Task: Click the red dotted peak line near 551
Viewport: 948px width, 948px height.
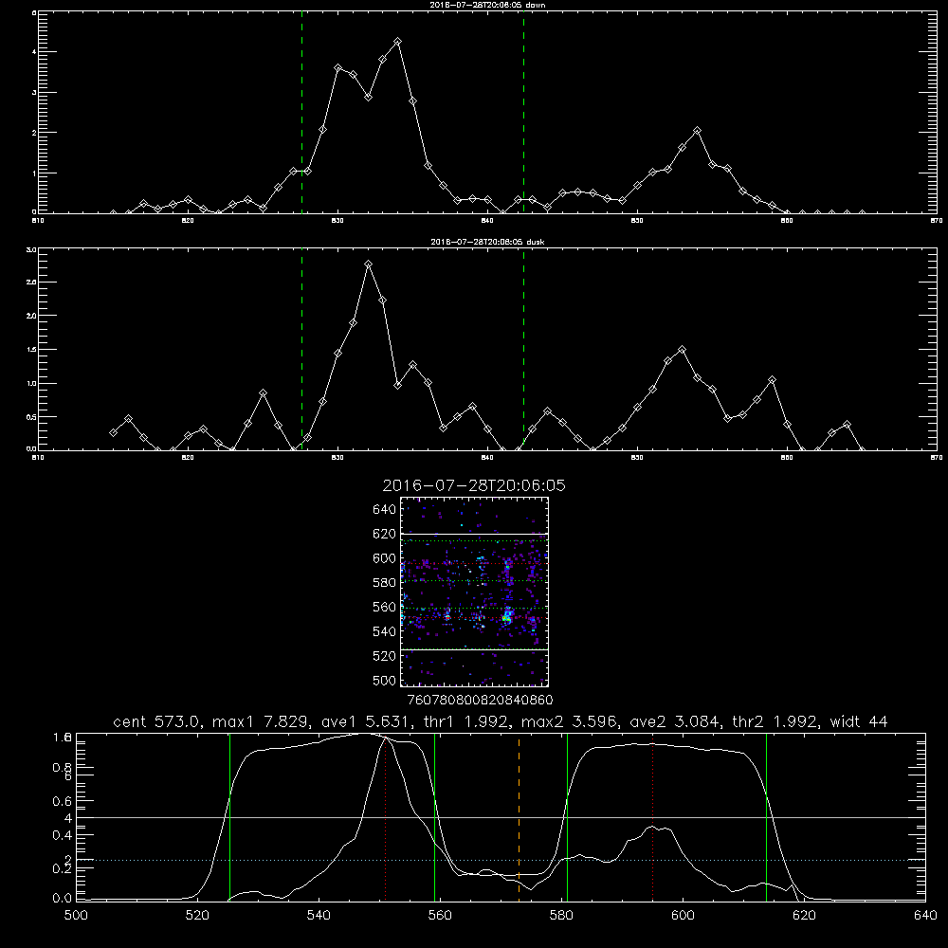Action: [x=385, y=817]
